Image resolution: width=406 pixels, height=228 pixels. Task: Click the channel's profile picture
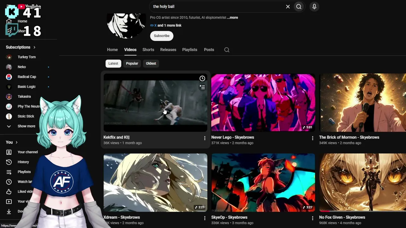click(126, 26)
